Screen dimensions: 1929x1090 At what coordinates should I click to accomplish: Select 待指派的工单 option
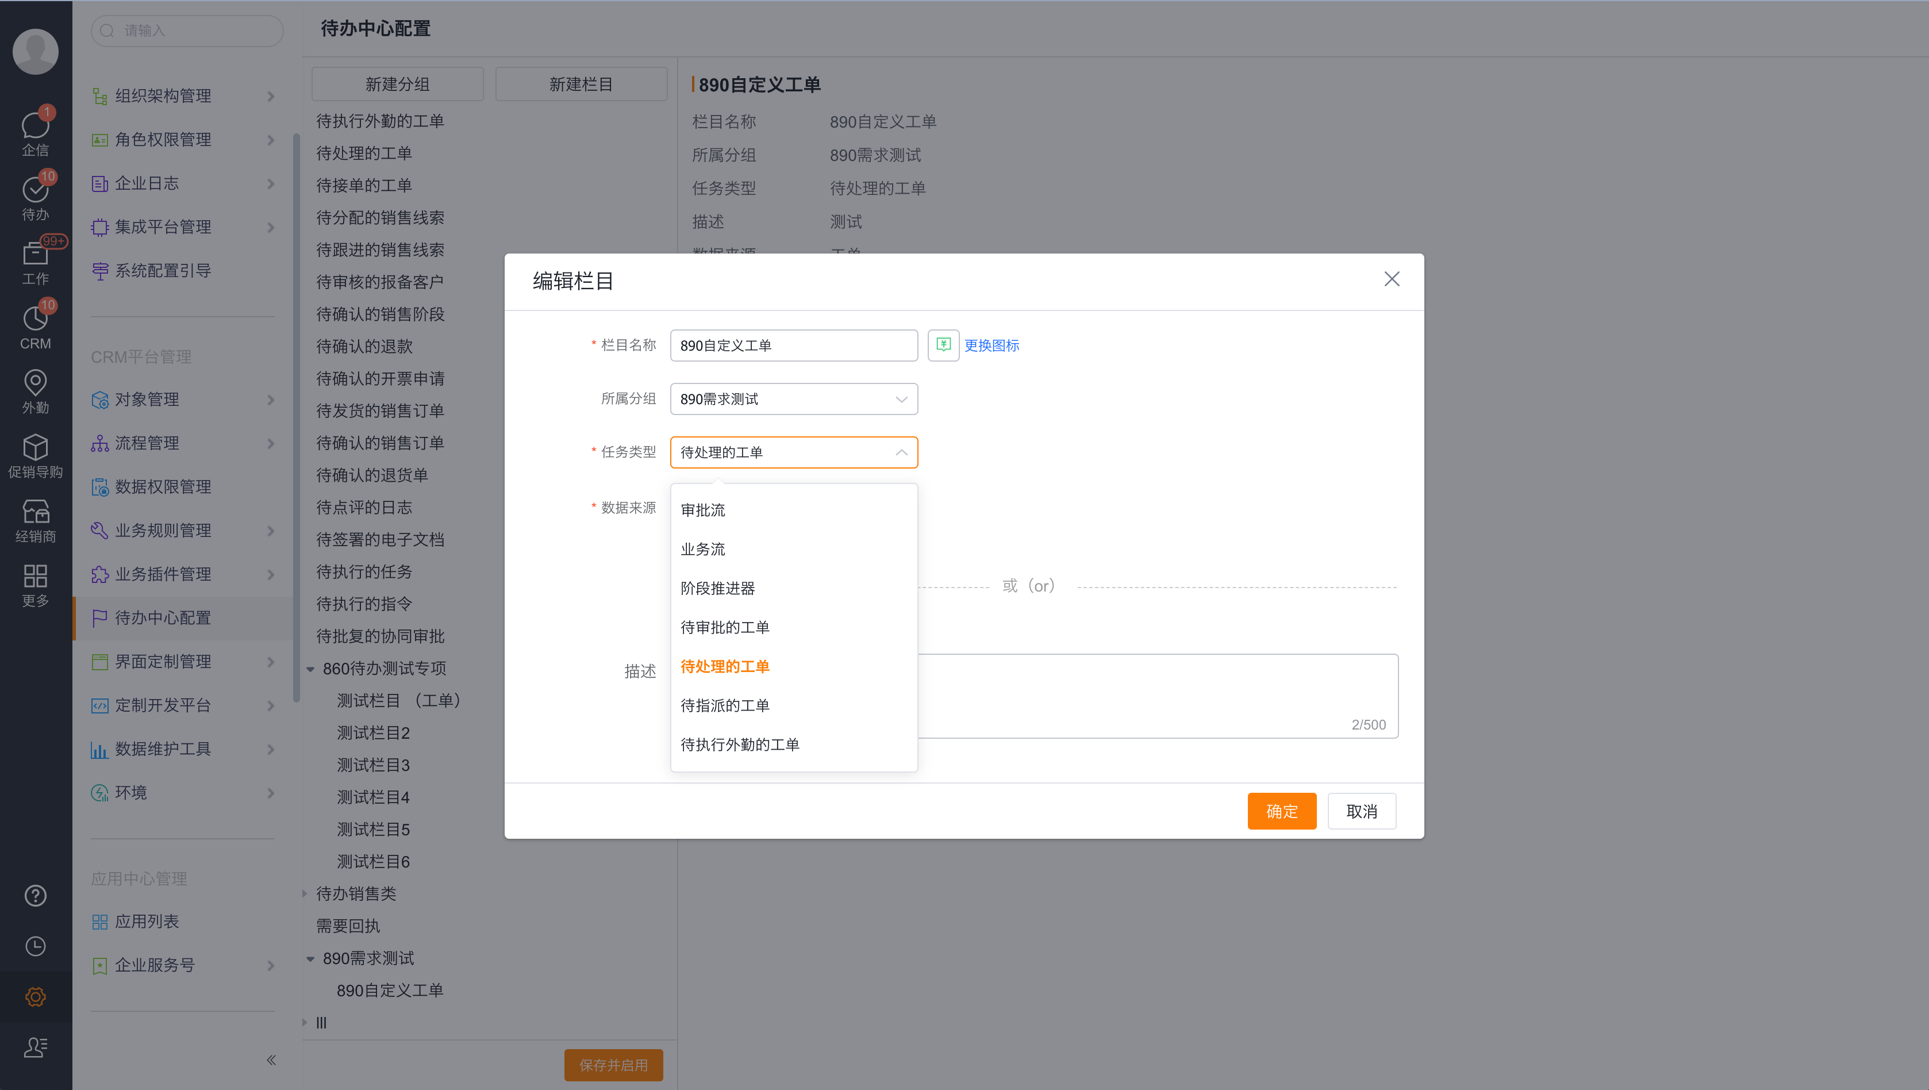[x=794, y=705]
